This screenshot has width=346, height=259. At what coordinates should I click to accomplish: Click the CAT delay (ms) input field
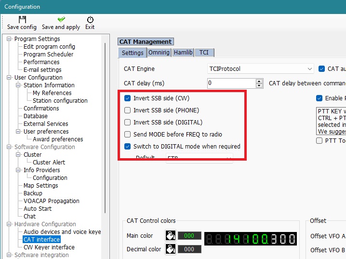(231, 83)
